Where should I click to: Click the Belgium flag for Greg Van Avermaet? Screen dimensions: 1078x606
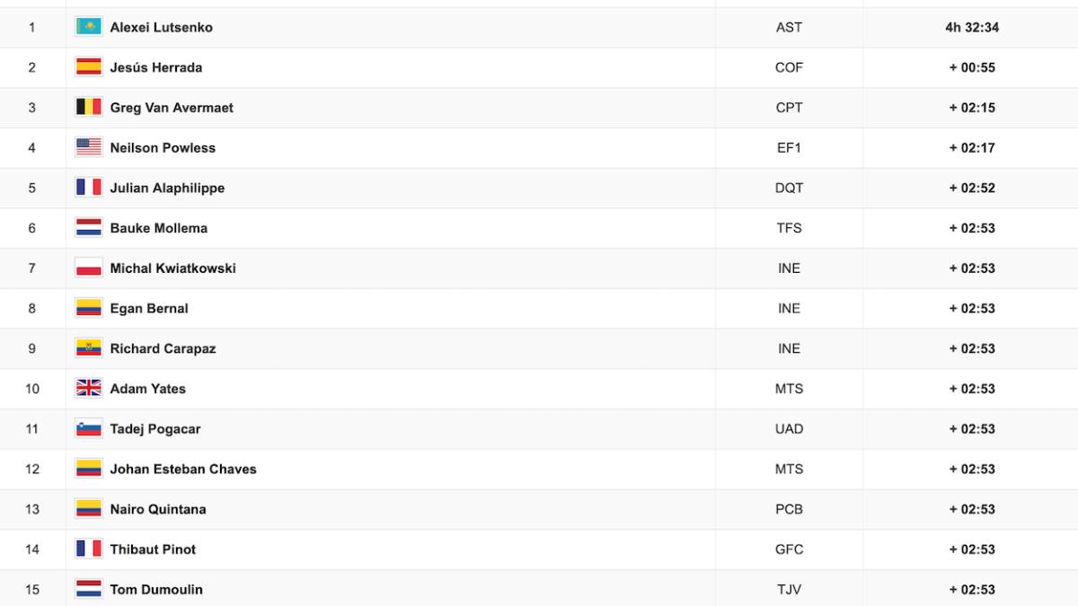click(x=88, y=107)
